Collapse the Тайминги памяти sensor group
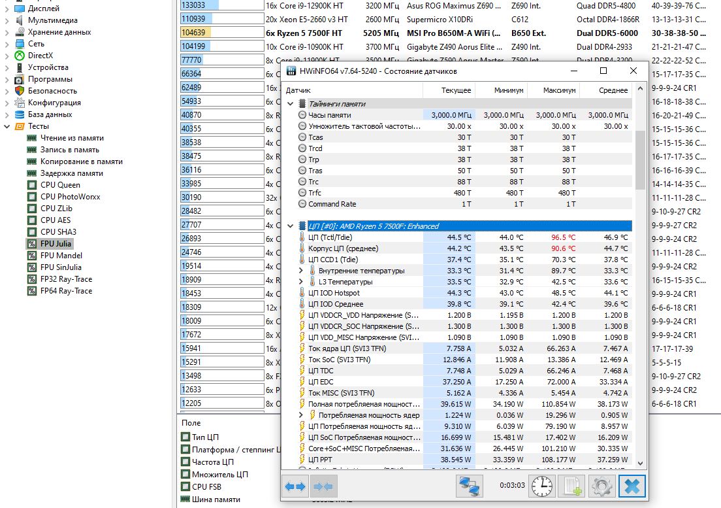The height and width of the screenshot is (508, 721). point(291,104)
